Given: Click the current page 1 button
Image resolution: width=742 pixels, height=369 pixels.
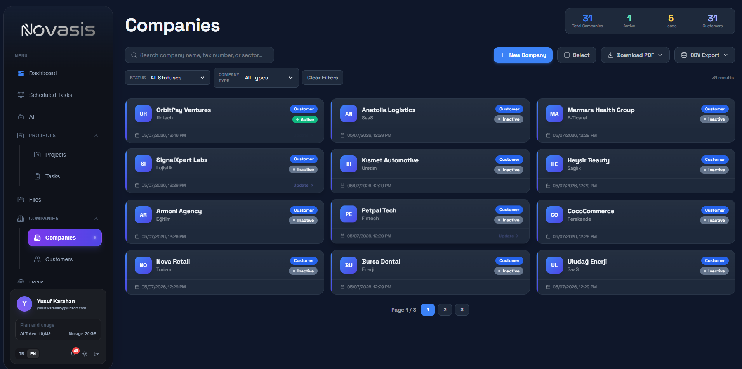Looking at the screenshot, I should click(428, 310).
